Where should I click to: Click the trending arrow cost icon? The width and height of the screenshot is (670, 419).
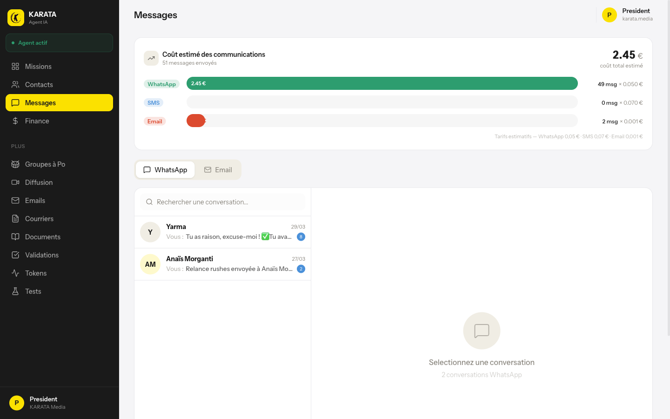tap(151, 58)
